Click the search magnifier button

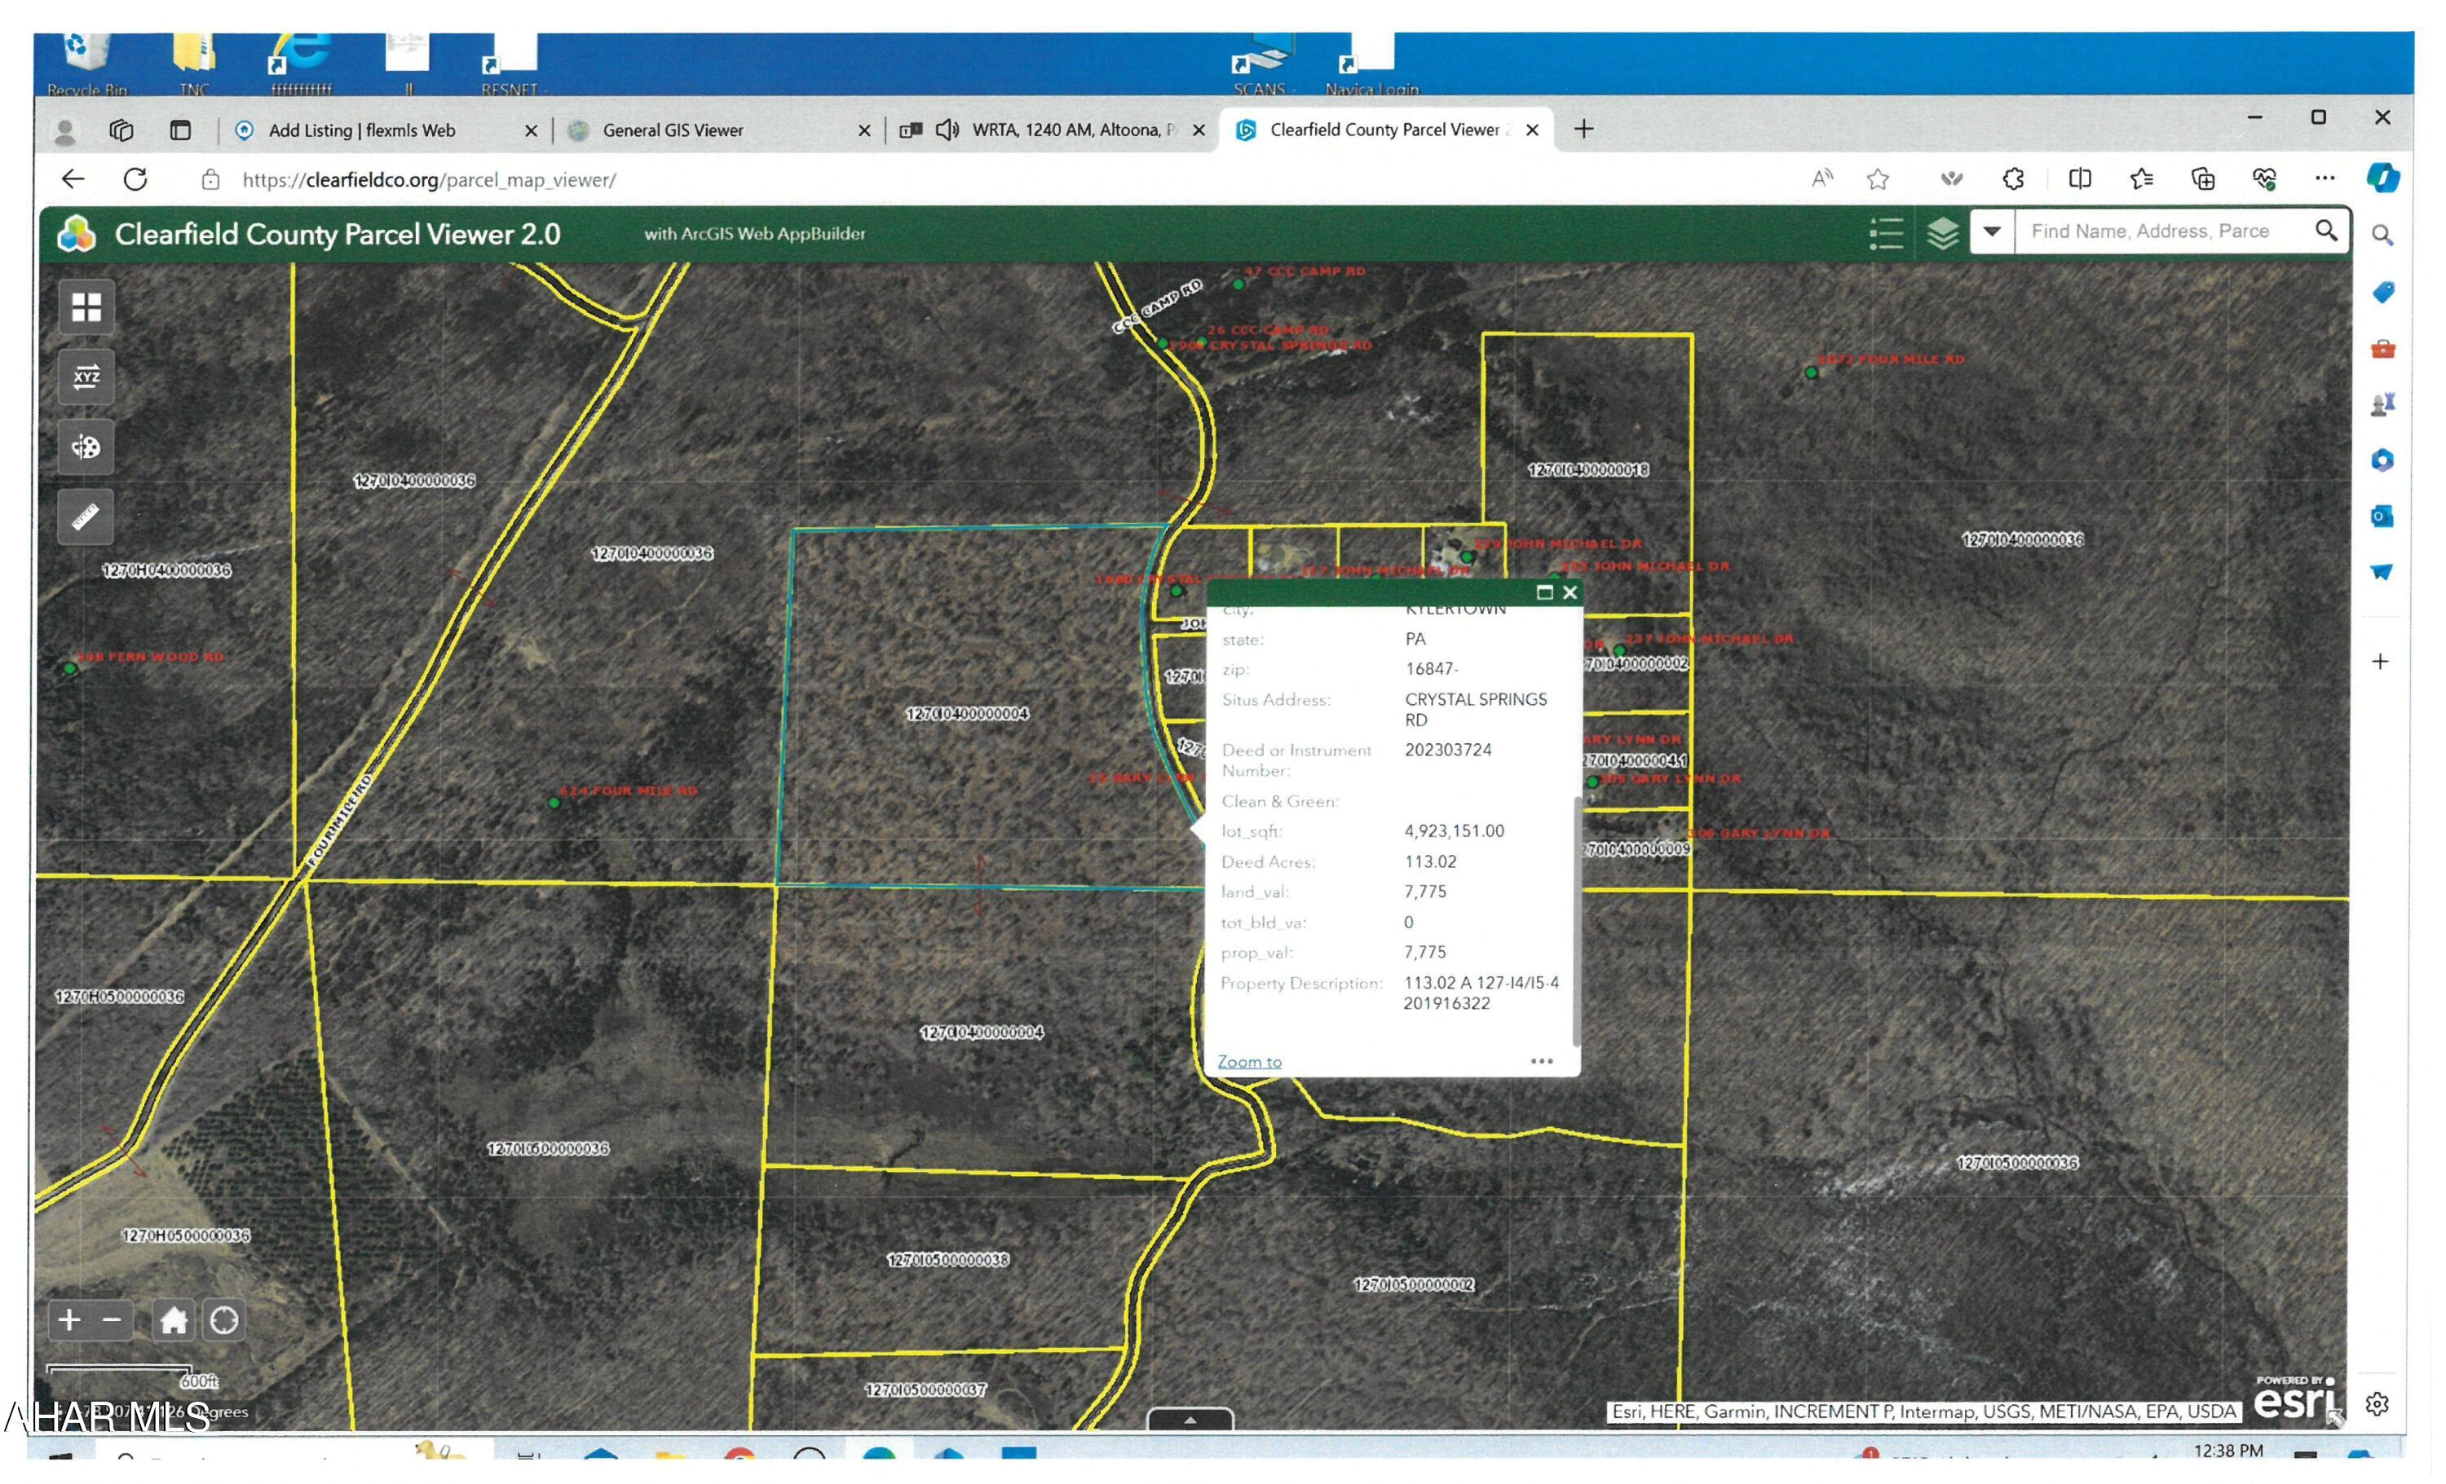pyautogui.click(x=2326, y=231)
